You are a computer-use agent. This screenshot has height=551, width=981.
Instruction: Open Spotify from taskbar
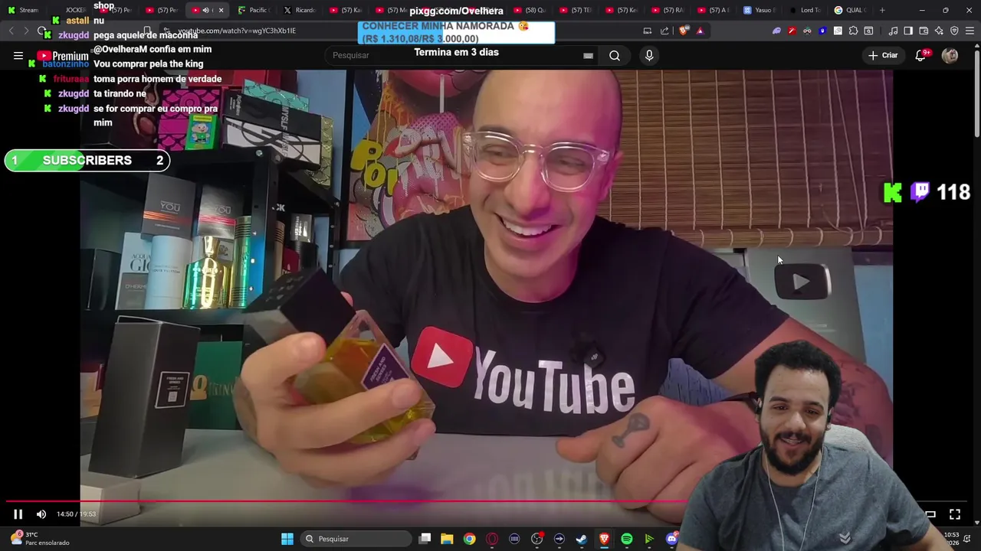pyautogui.click(x=627, y=539)
